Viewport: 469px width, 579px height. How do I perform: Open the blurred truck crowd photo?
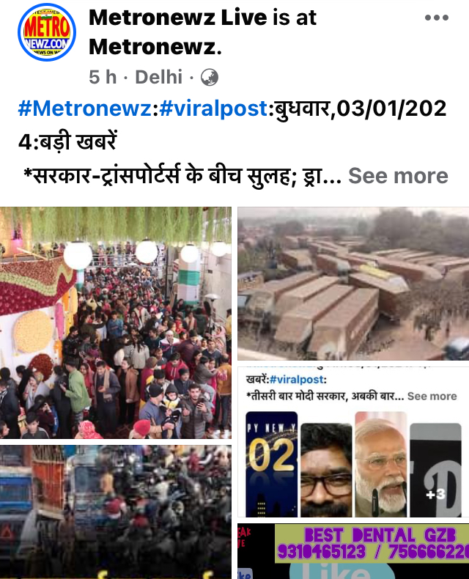(116, 512)
